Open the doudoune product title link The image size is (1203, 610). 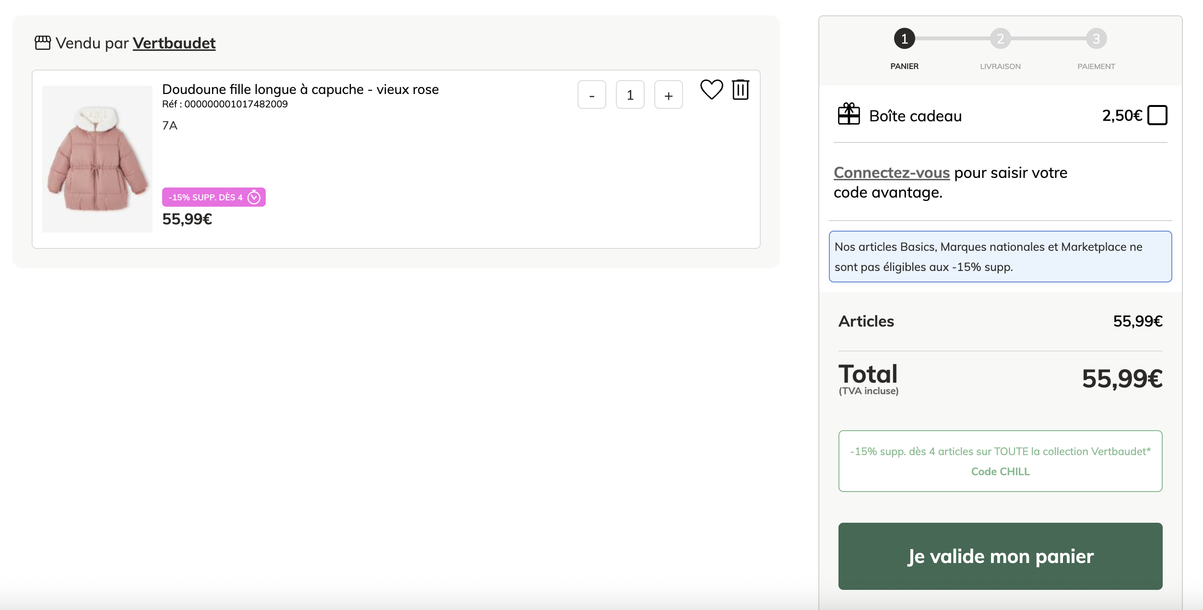[300, 89]
